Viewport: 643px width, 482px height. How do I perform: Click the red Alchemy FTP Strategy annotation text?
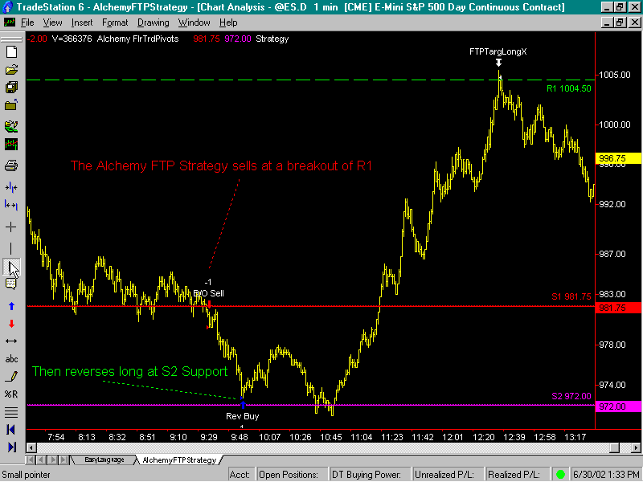pos(221,165)
